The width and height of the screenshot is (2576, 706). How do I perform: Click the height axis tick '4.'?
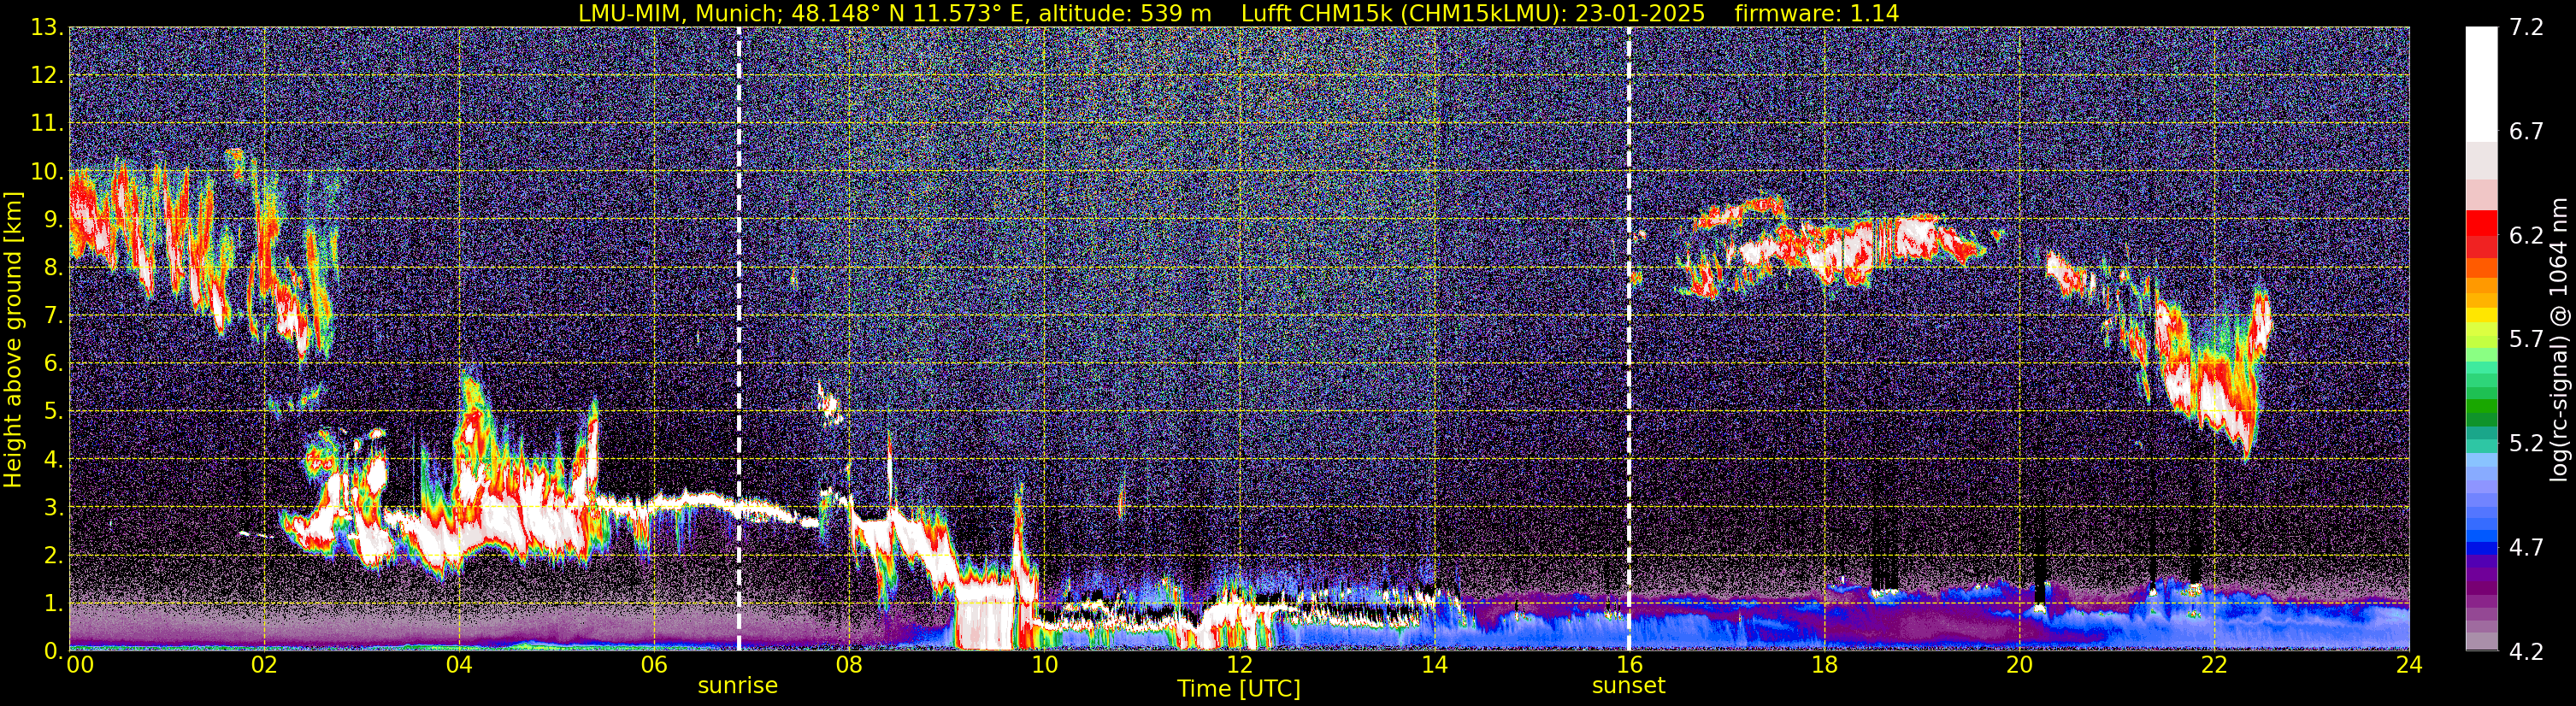(x=53, y=460)
